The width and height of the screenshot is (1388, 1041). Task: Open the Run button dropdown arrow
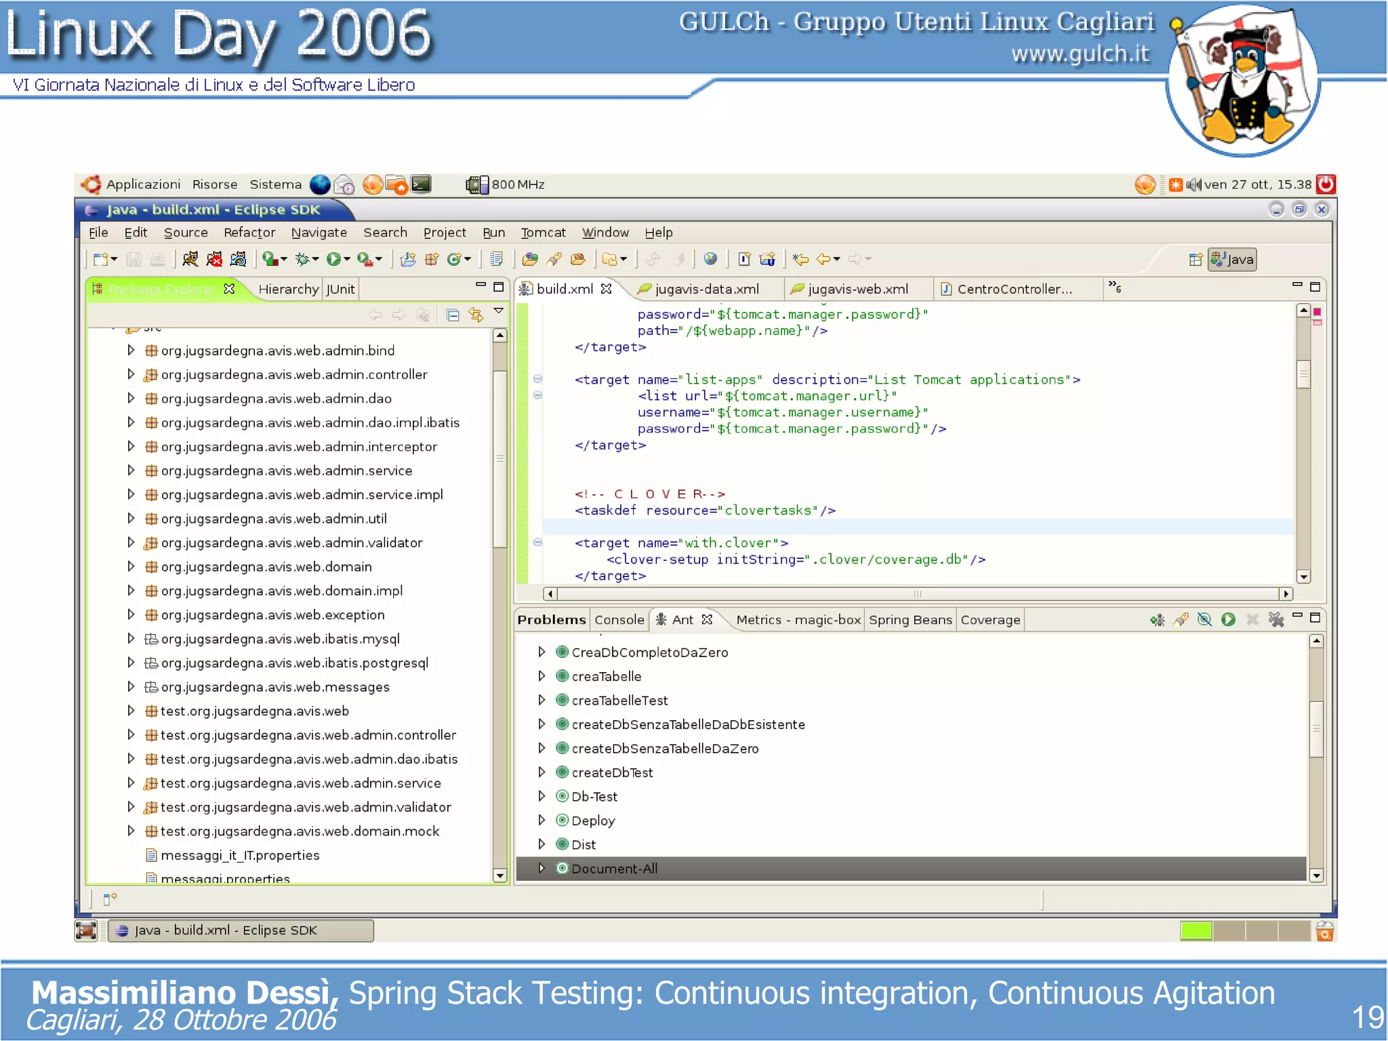click(347, 260)
